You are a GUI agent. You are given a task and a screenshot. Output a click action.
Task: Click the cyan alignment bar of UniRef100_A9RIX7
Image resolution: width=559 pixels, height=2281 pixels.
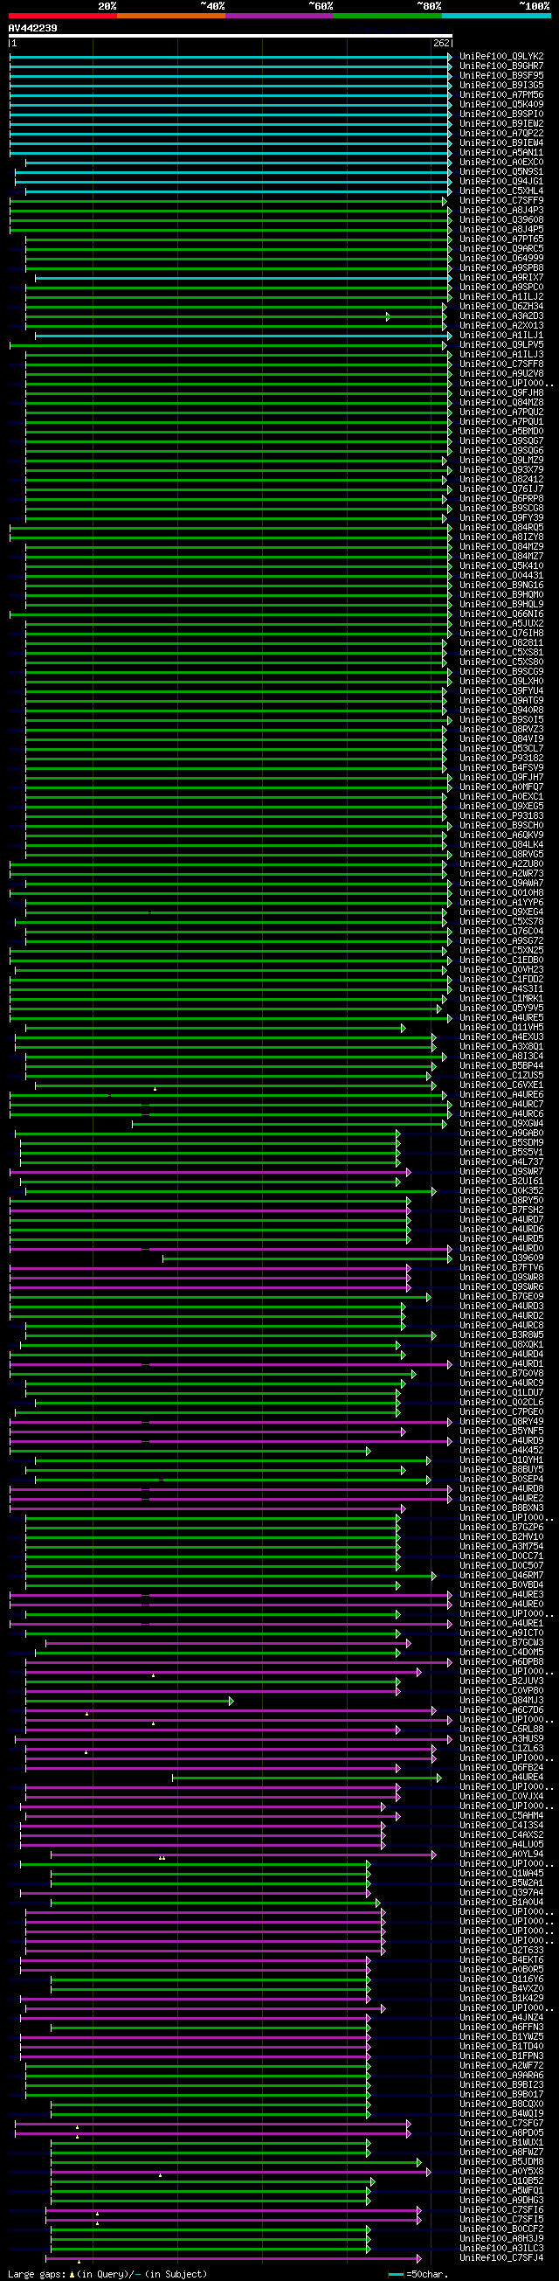coord(243,278)
